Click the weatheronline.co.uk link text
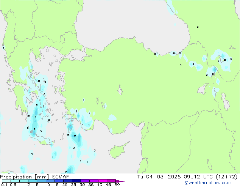This screenshot has width=240, height=186. (x=208, y=183)
